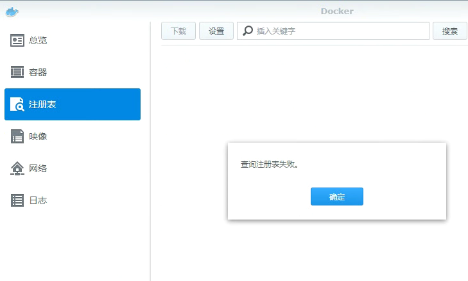Click the 日志 log list icon
Image resolution: width=468 pixels, height=281 pixels.
[17, 200]
